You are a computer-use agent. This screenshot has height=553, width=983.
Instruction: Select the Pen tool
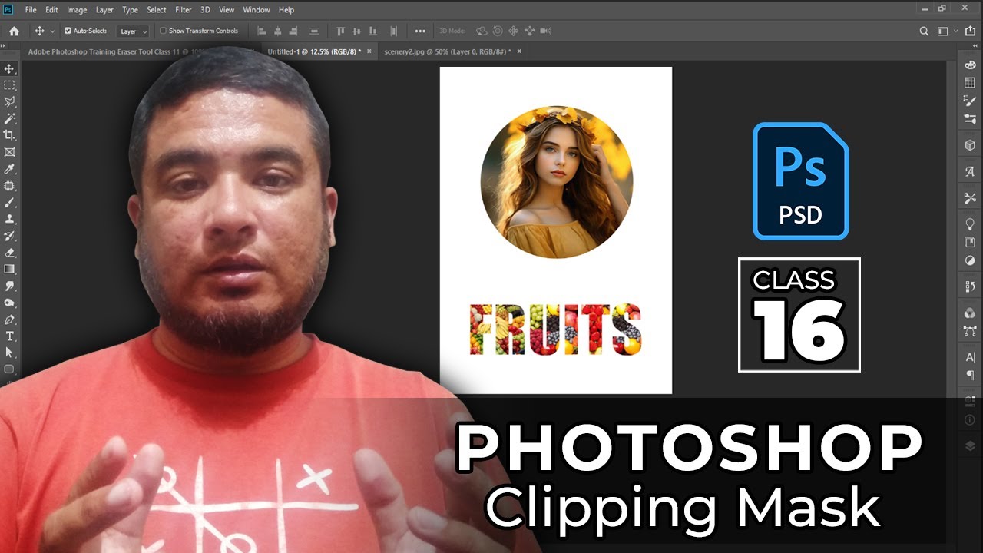click(10, 320)
